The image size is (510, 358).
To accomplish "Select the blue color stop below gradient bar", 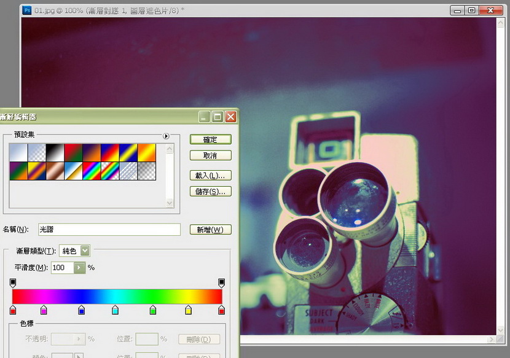I will coord(82,311).
